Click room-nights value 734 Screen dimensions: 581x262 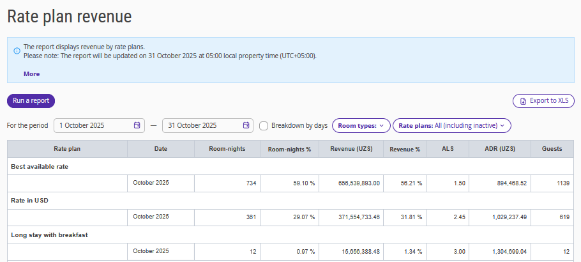point(251,183)
